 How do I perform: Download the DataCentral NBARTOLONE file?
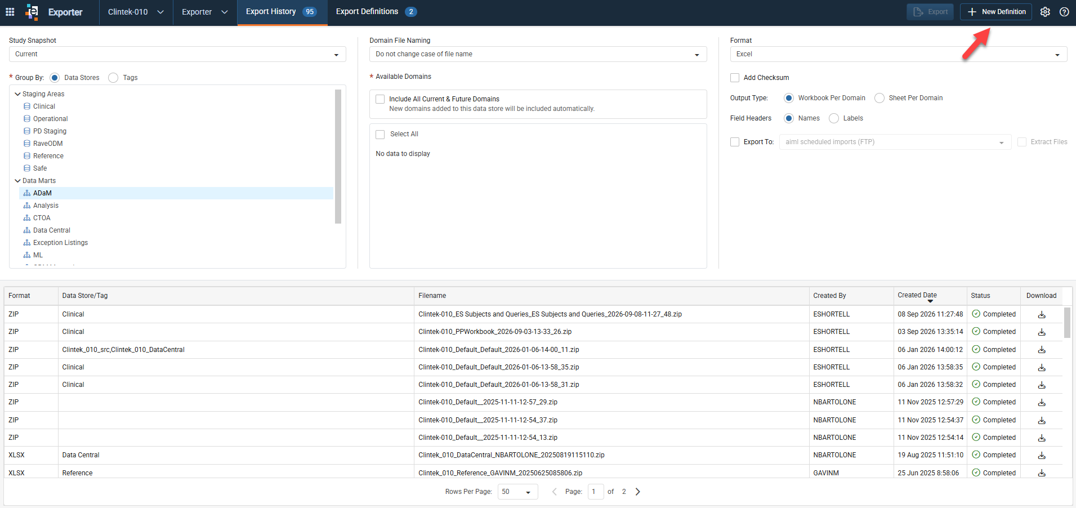point(1042,456)
